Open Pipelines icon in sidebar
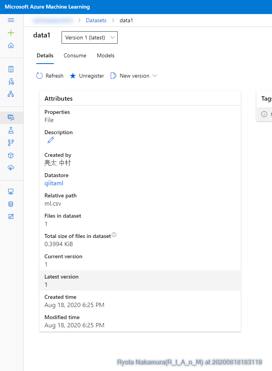The width and height of the screenshot is (272, 371). point(11,143)
